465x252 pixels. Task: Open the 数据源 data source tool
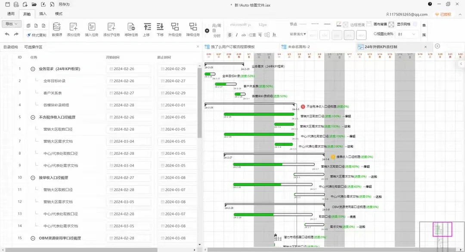pos(57,29)
